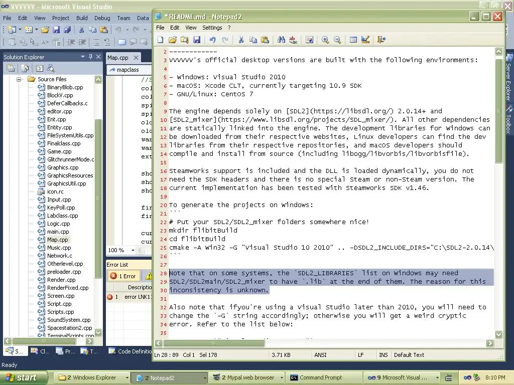Image resolution: width=514 pixels, height=385 pixels.
Task: Click Visual Studio Save All icon
Action: click(67, 30)
